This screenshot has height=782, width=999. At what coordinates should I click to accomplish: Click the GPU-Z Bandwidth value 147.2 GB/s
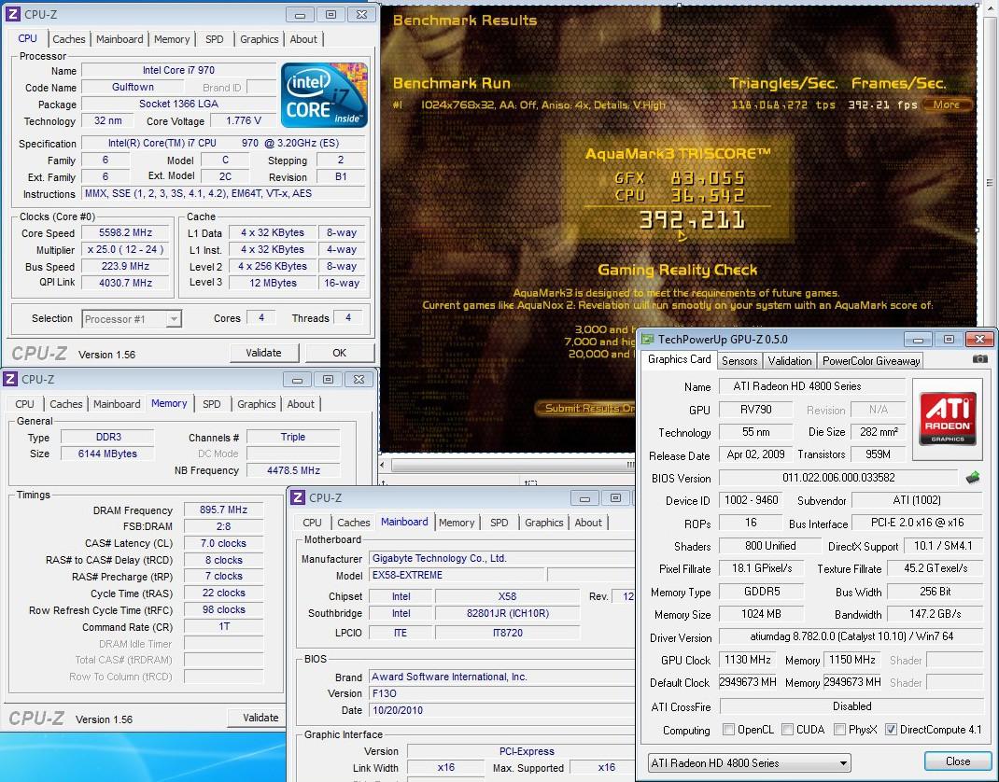(x=935, y=614)
